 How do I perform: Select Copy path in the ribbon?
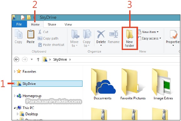[x=48, y=38]
